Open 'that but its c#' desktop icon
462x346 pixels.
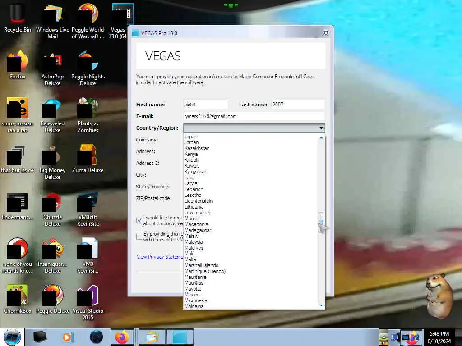18,159
